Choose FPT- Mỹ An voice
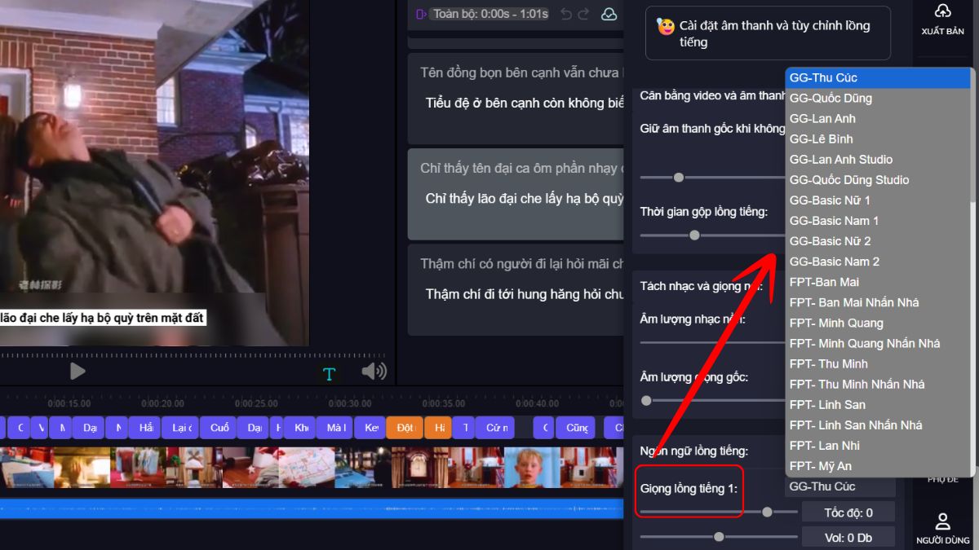The height and width of the screenshot is (550, 979). click(x=877, y=466)
